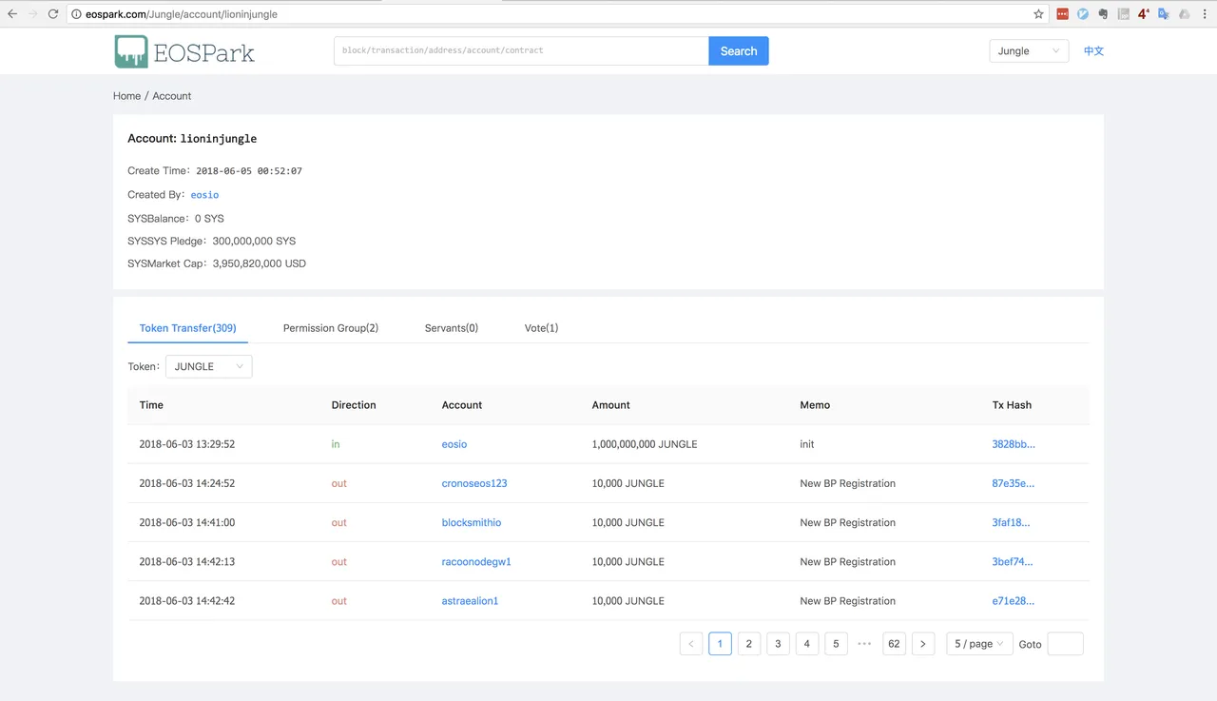The width and height of the screenshot is (1217, 701).
Task: Click the browser address bar URL
Action: click(182, 14)
